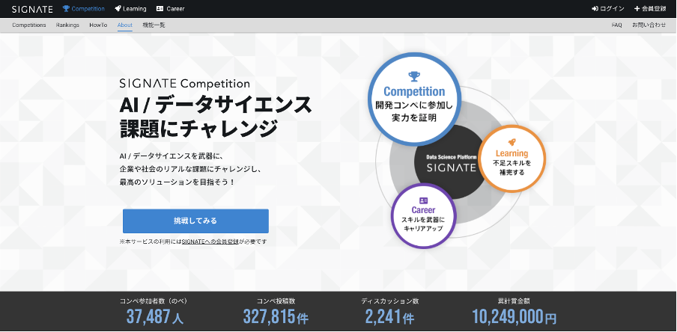Click the plus icon beside 会員登録
The image size is (677, 332).
tap(637, 9)
